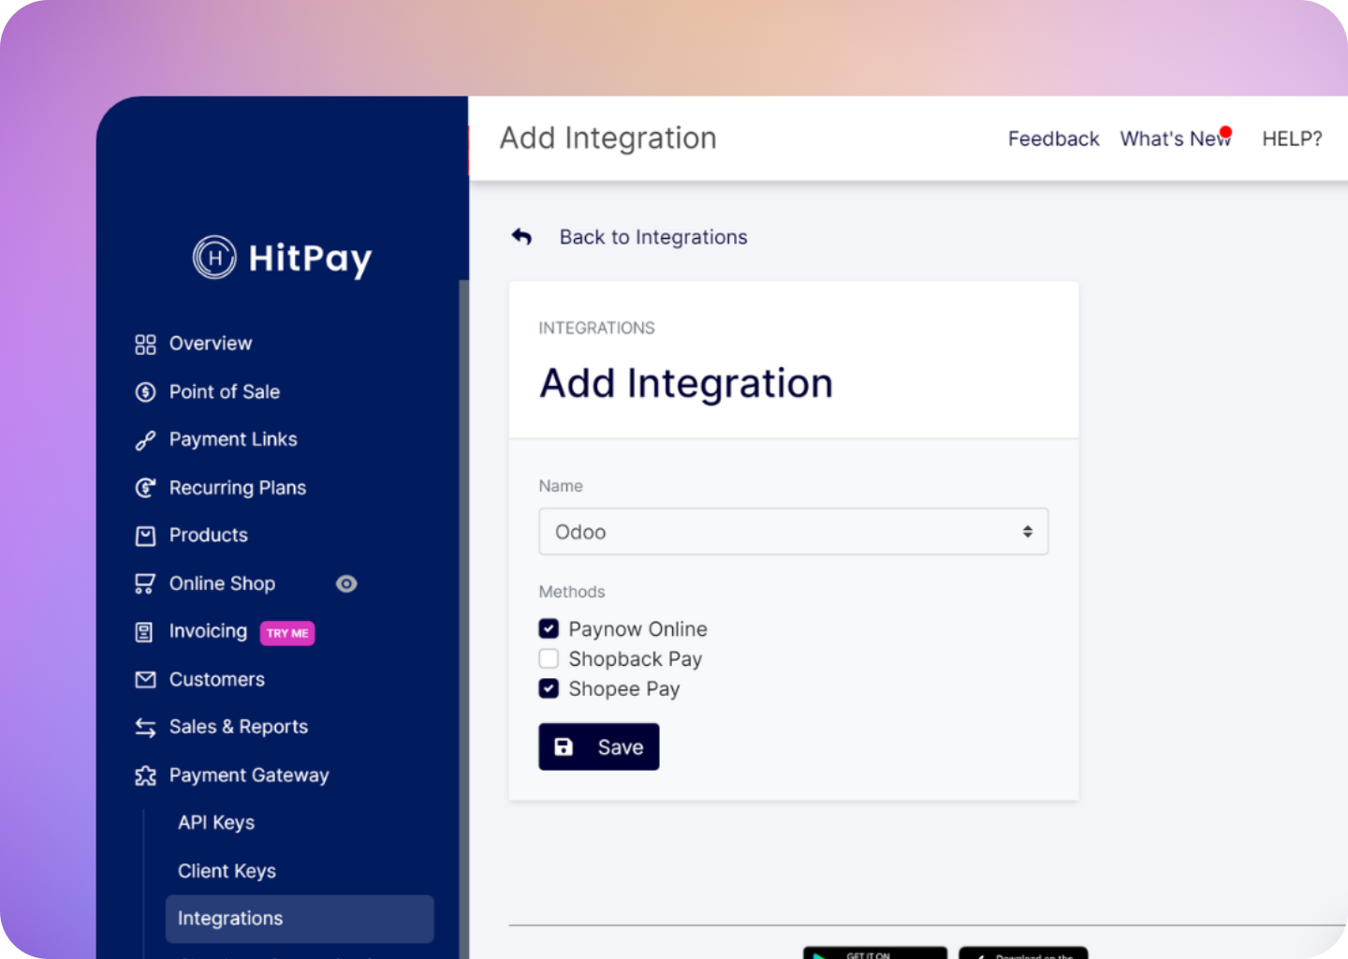Go to Payment Links menu item
Image resolution: width=1348 pixels, height=959 pixels.
(233, 439)
